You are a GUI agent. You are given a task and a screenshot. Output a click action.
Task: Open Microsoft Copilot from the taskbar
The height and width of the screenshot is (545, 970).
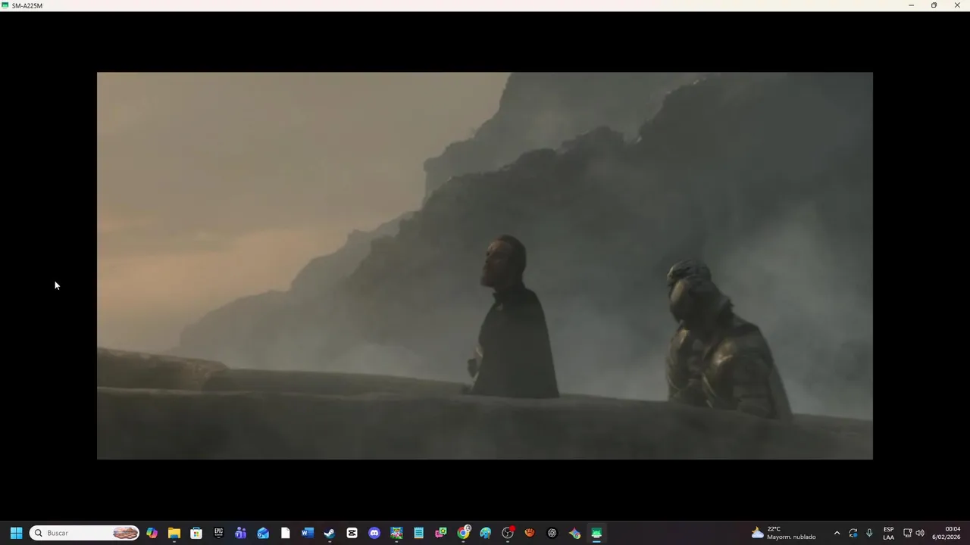tap(152, 533)
